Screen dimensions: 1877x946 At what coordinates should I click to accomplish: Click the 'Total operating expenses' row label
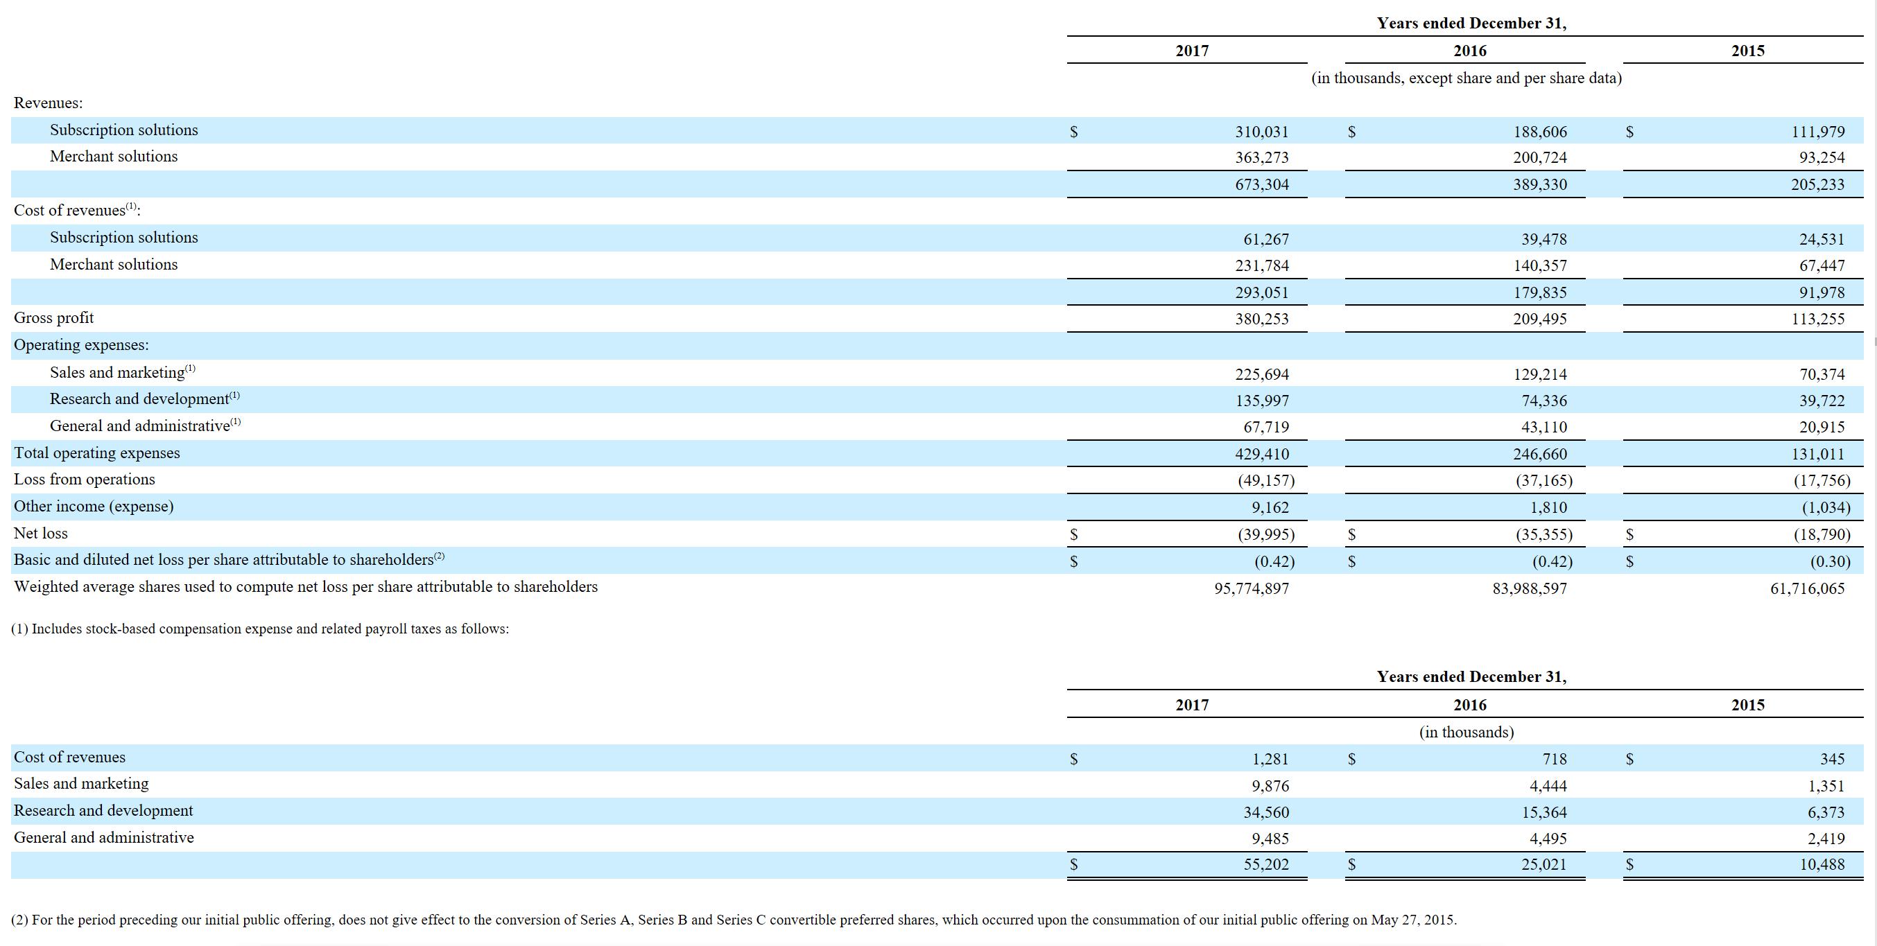click(x=97, y=453)
